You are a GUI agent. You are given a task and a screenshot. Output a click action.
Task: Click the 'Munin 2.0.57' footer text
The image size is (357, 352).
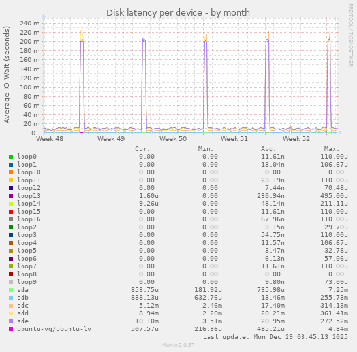click(x=178, y=345)
